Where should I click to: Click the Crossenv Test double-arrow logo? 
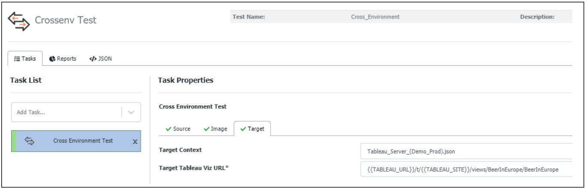pyautogui.click(x=19, y=21)
